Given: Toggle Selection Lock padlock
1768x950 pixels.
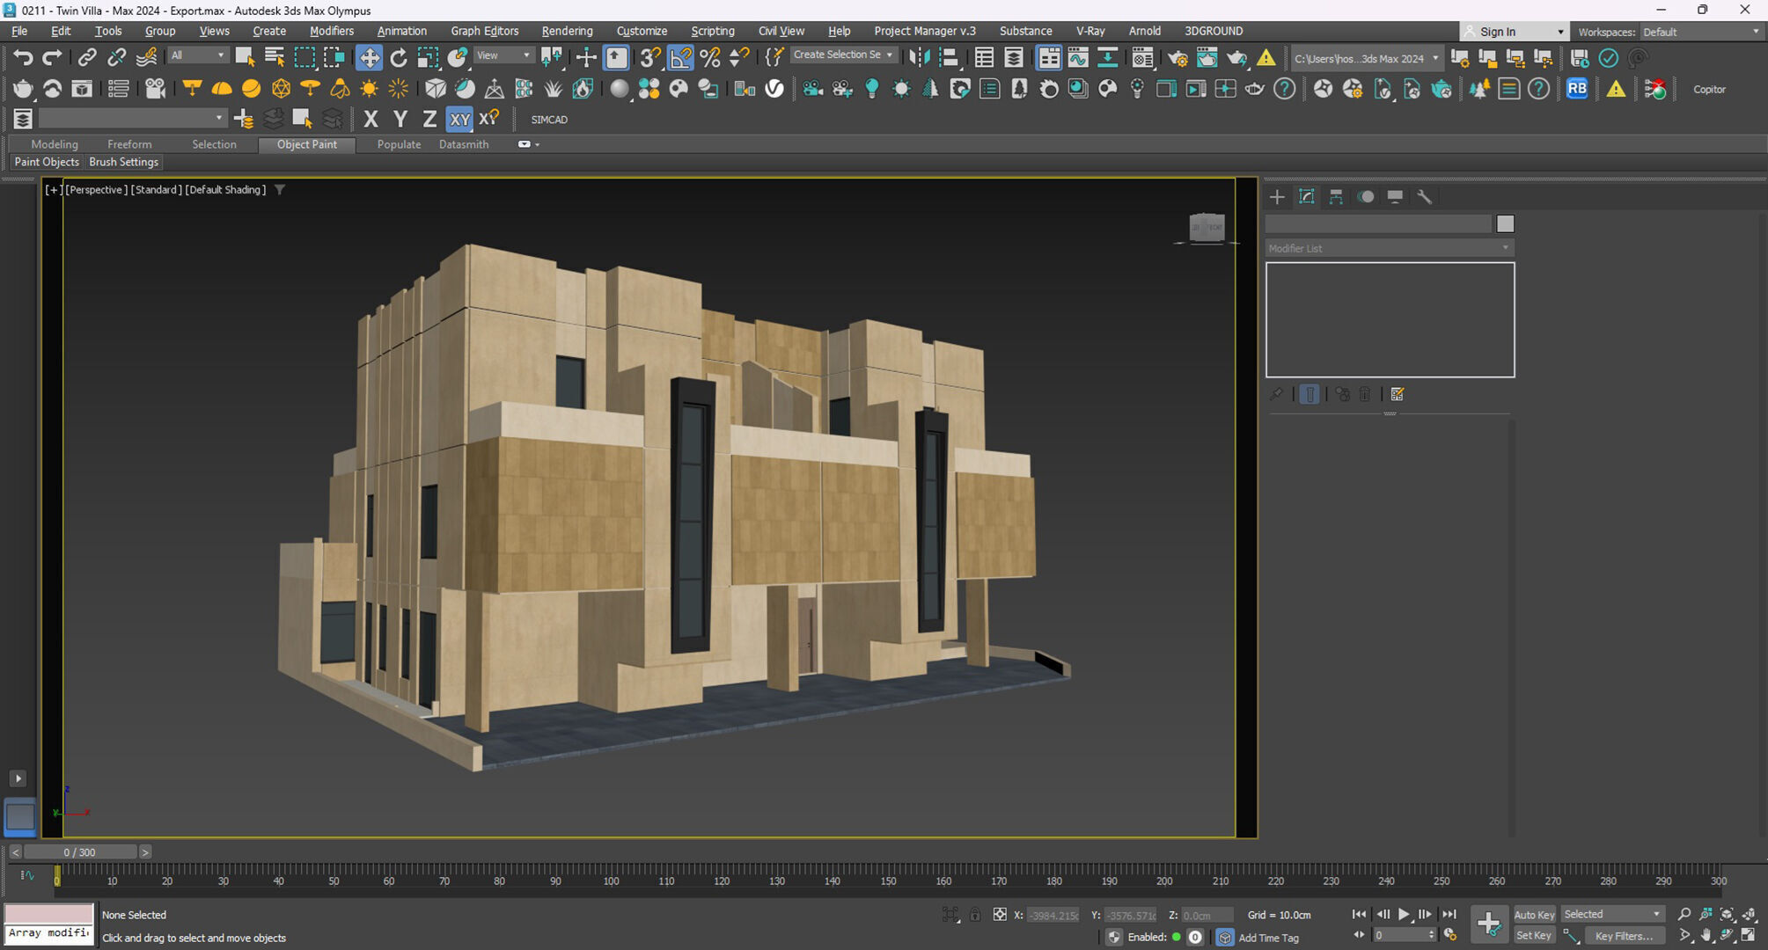Looking at the screenshot, I should click(x=975, y=915).
